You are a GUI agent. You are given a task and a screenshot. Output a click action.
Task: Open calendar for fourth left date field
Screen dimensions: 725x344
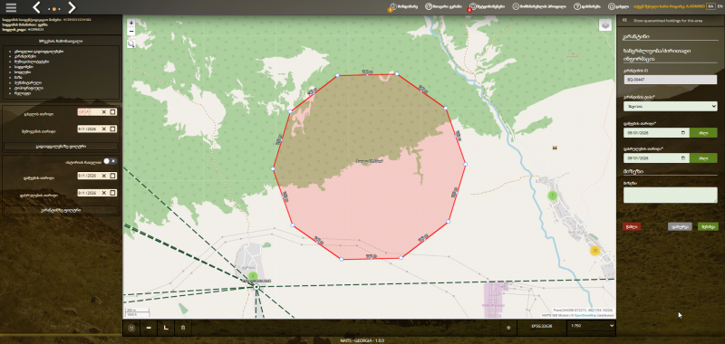click(x=112, y=193)
